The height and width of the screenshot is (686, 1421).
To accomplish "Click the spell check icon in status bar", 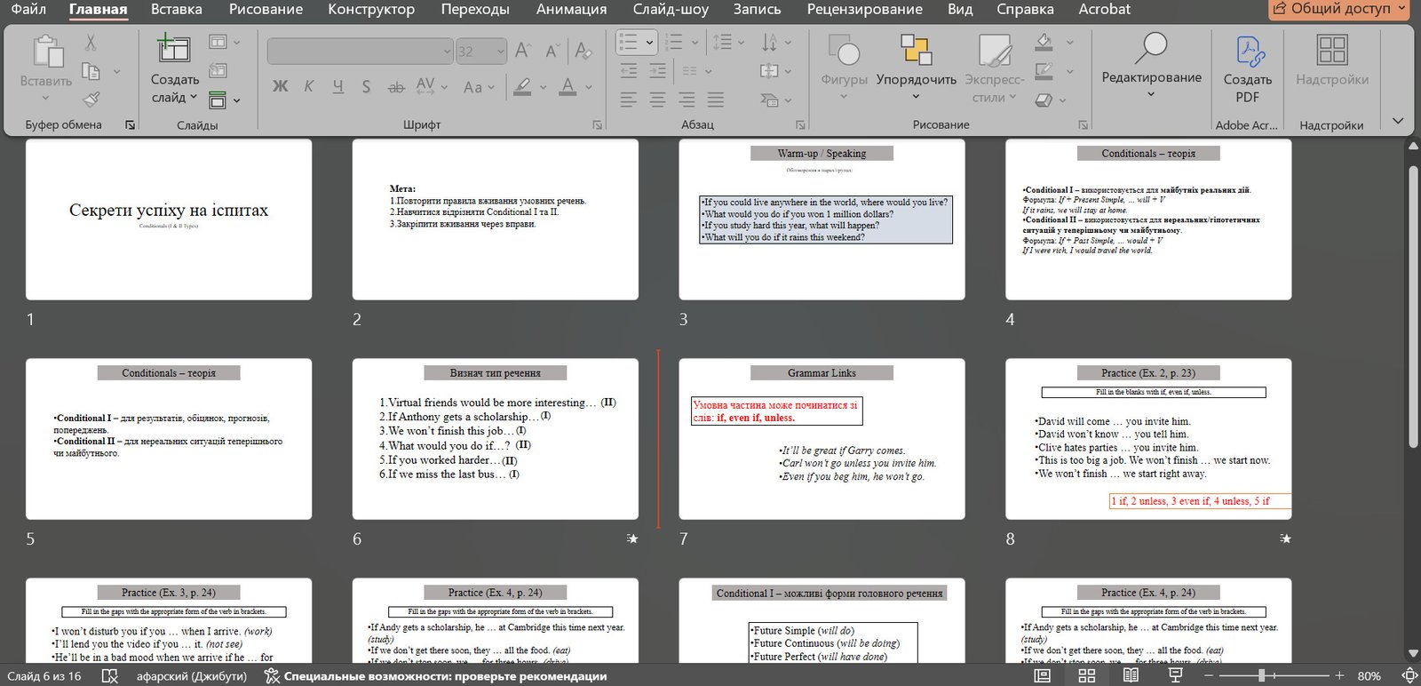I will [x=109, y=676].
